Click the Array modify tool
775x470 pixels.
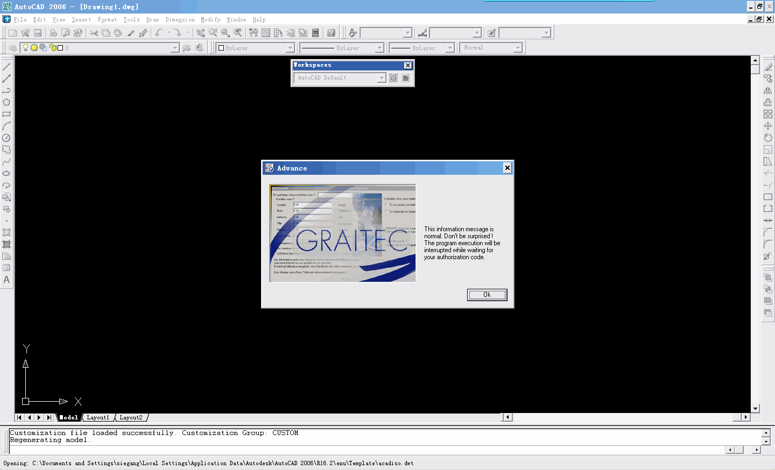(x=768, y=114)
